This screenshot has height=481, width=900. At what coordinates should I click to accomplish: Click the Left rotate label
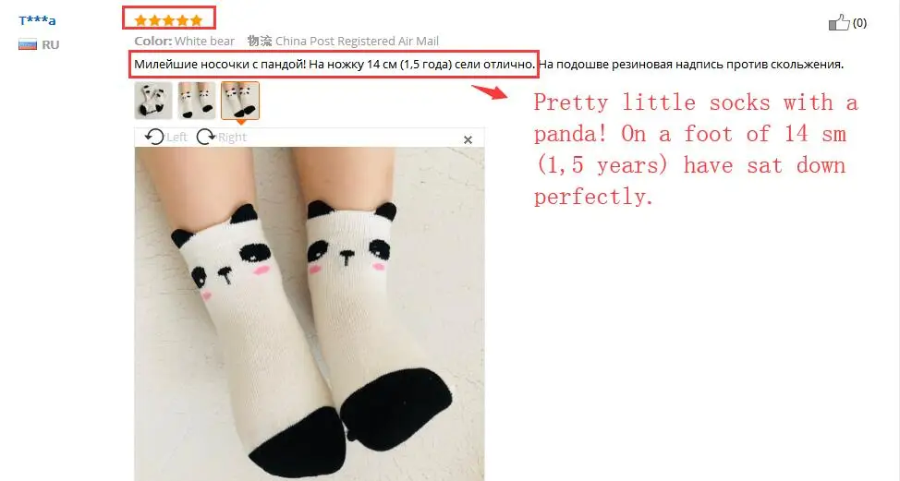pos(176,137)
